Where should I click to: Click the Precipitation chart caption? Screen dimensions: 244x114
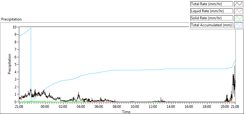click(11, 19)
